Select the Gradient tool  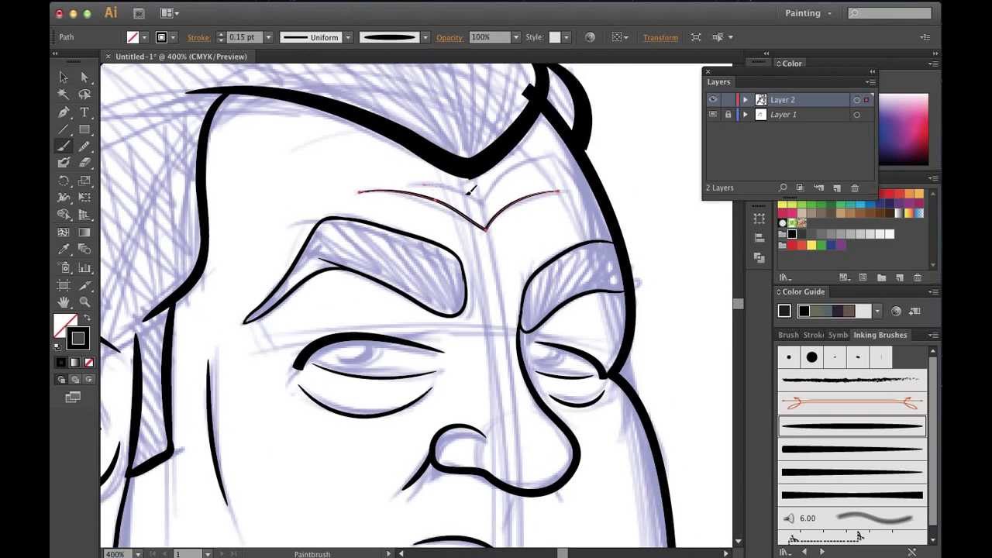tap(84, 232)
